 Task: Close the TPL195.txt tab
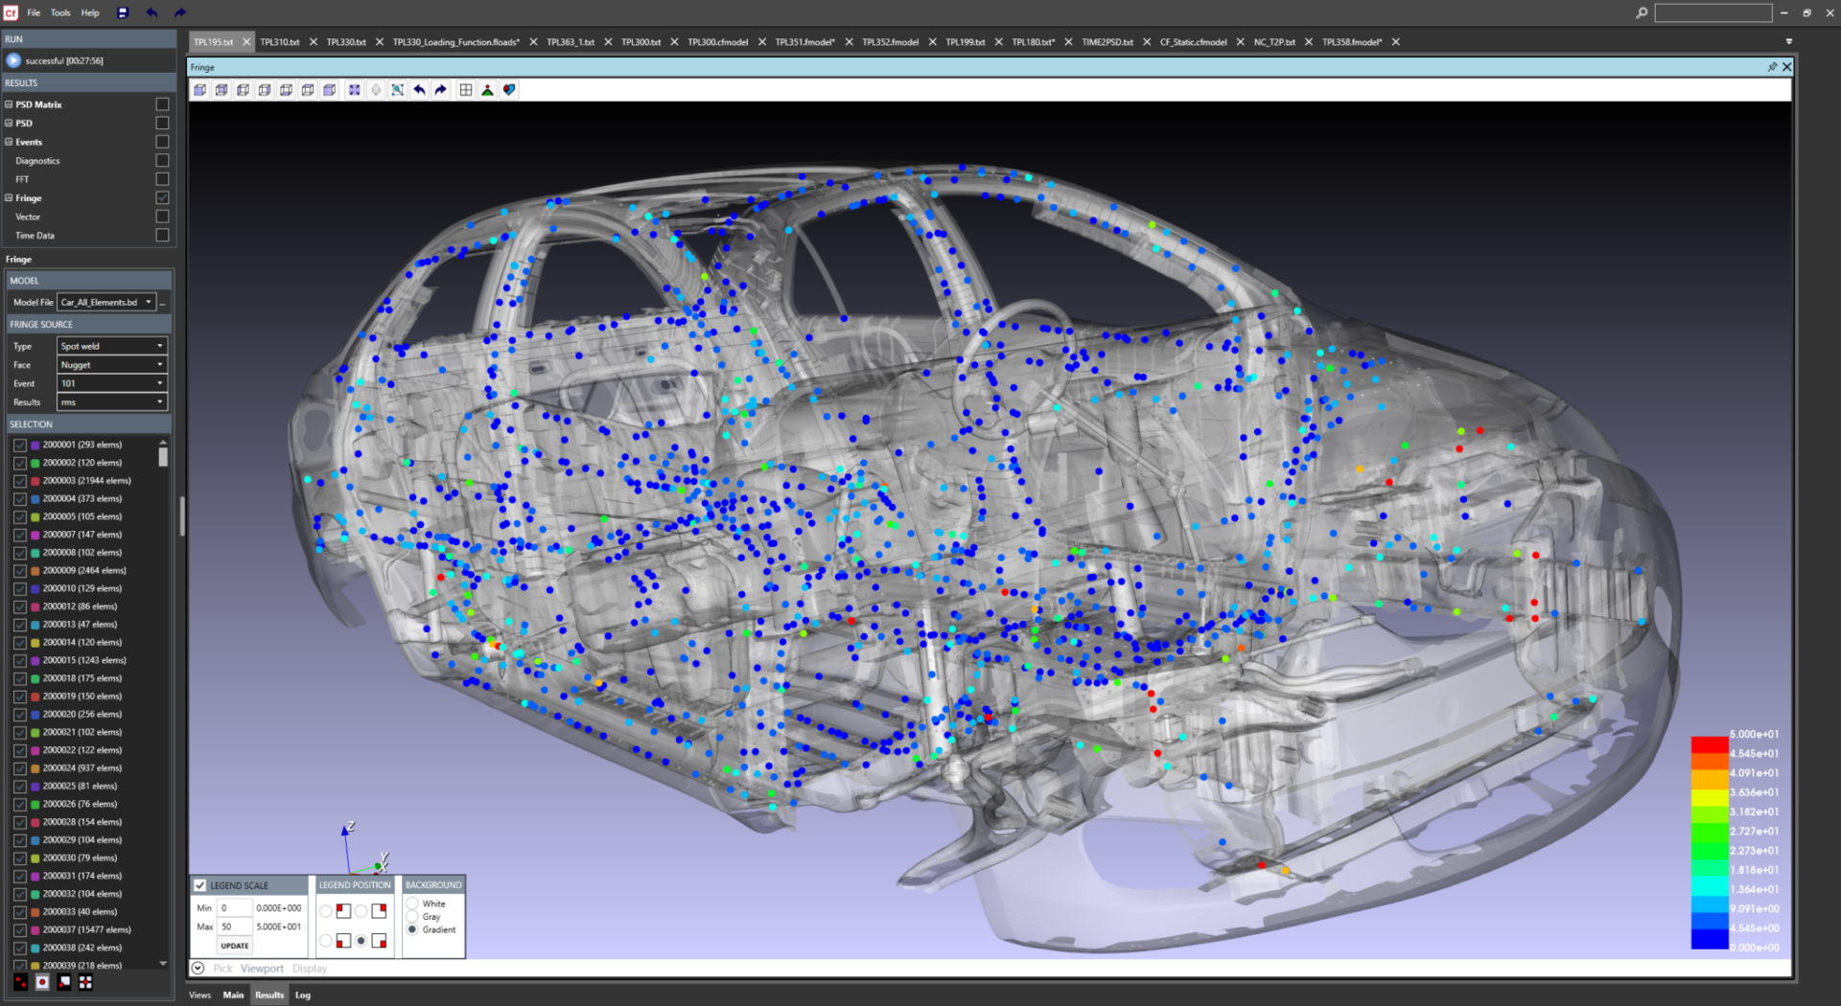[246, 42]
